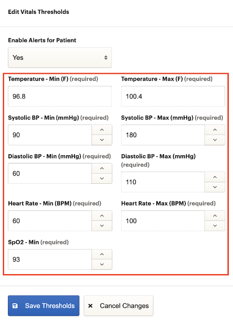Increase Diastolic BP Min with up arrow

[102, 169]
